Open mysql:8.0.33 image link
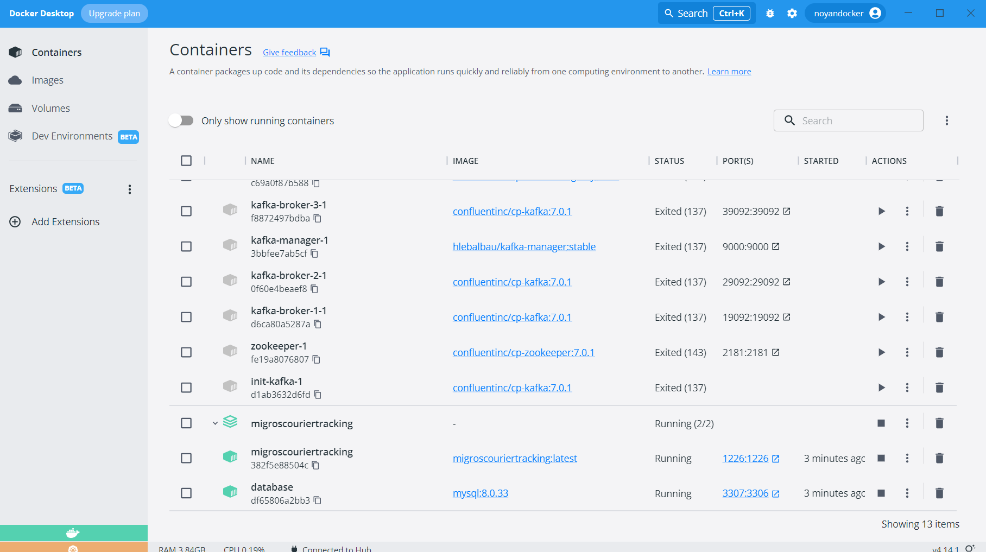This screenshot has width=986, height=552. [481, 493]
